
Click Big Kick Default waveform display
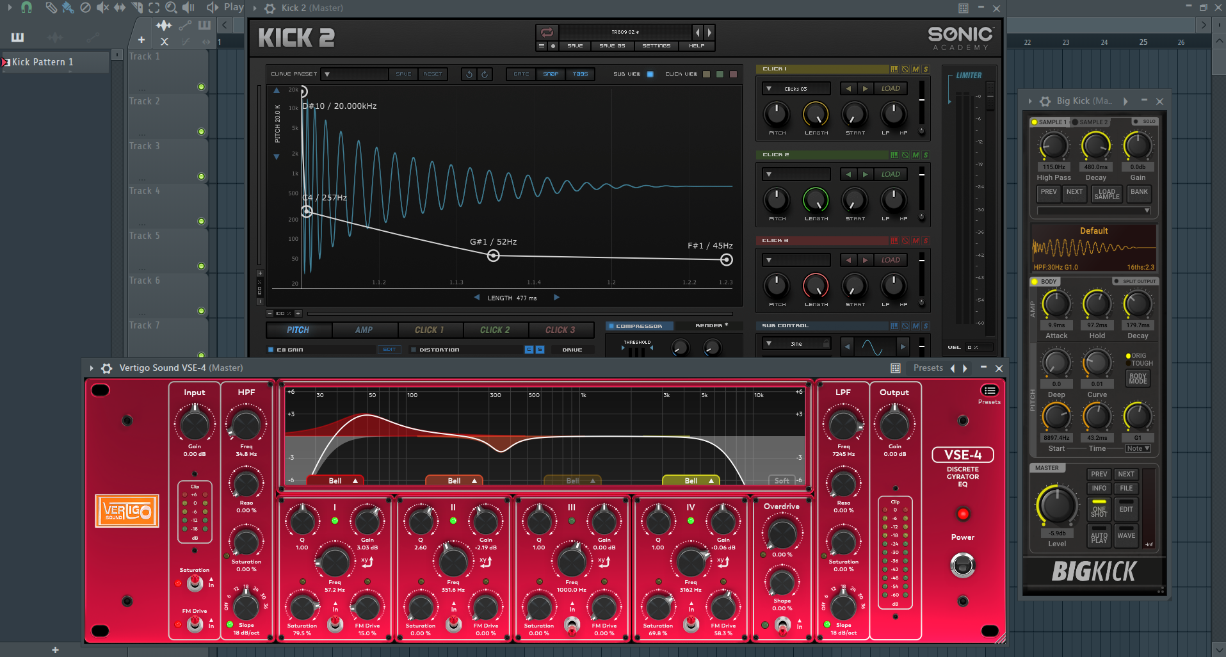click(x=1094, y=248)
